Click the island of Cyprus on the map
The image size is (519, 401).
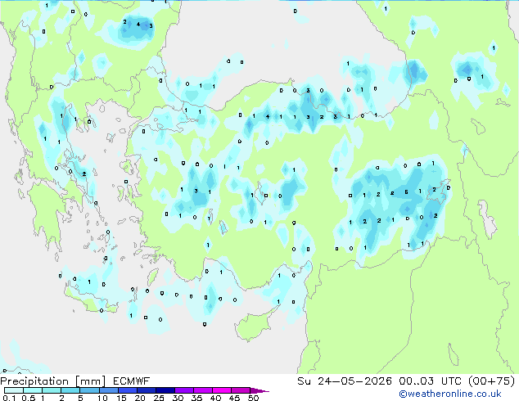click(x=253, y=326)
